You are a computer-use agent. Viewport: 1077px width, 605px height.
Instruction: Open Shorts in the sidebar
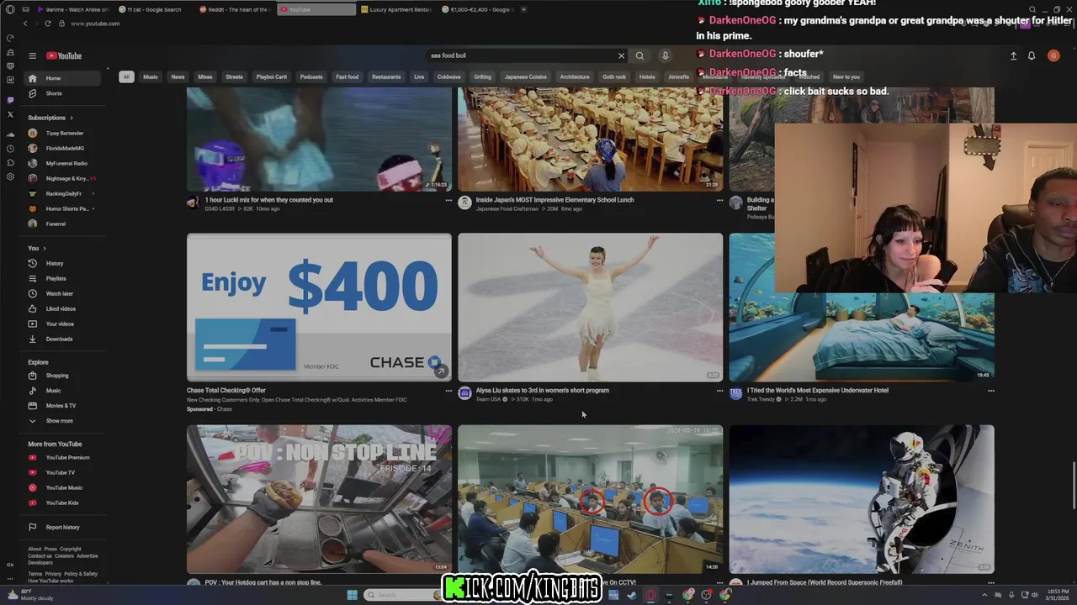pos(63,93)
